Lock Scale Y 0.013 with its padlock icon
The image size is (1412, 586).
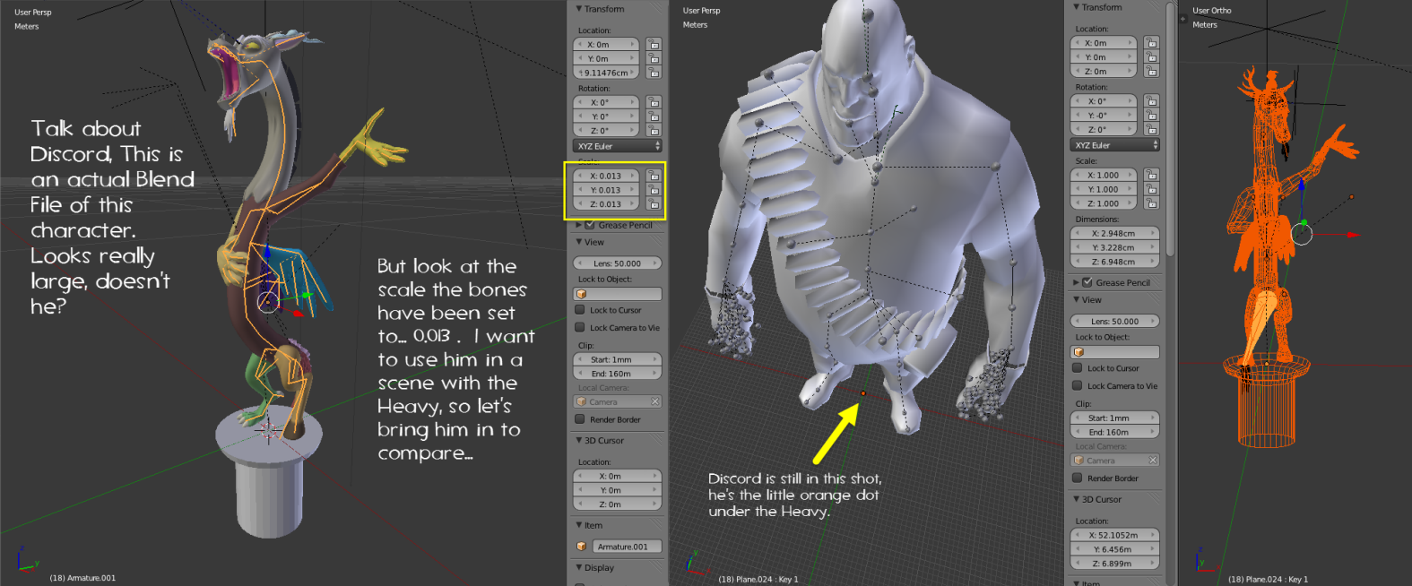coord(654,190)
